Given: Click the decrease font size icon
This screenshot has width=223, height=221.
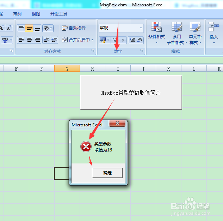Looking at the screenshot, I should click(x=9, y=28).
